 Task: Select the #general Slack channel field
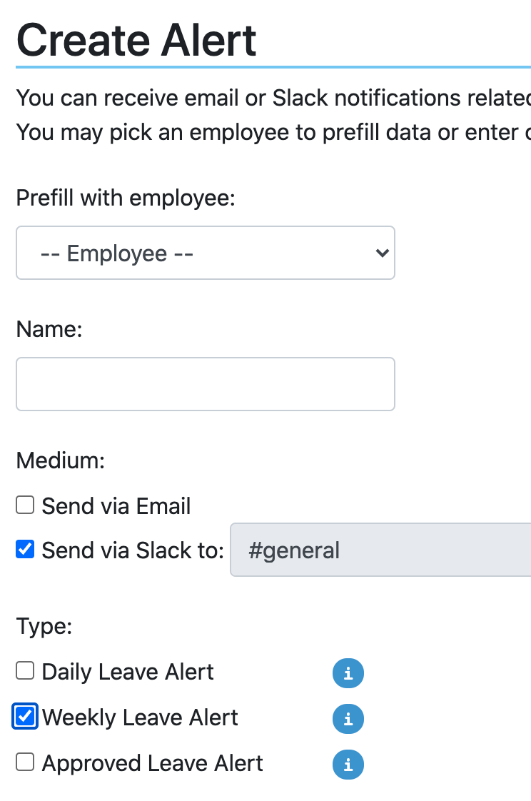pos(380,550)
